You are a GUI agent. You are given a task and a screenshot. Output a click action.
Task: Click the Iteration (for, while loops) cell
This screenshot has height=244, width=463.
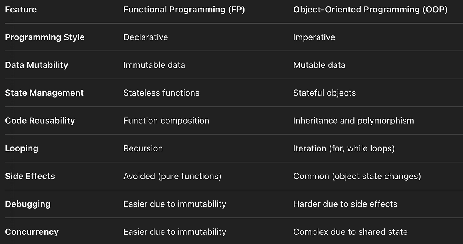coord(344,148)
